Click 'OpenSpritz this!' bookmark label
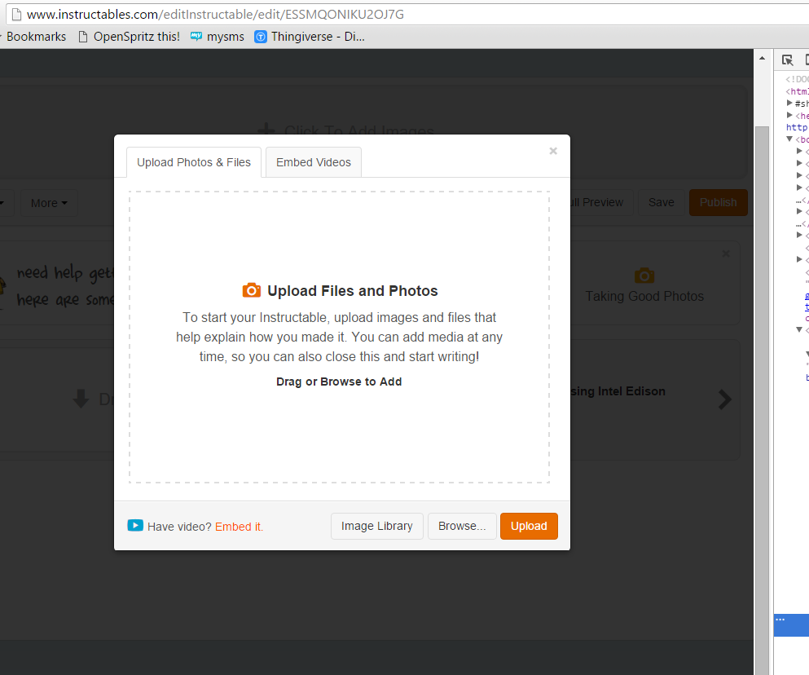Screen dimensions: 809x675 [137, 37]
